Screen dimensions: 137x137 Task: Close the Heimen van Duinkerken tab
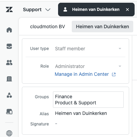(x=127, y=10)
